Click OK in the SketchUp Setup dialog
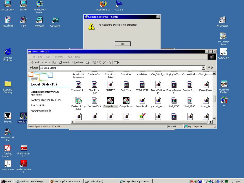 [123, 44]
